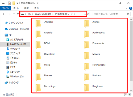Click the search magnifier icon
The image size is (133, 97).
(x=128, y=14)
